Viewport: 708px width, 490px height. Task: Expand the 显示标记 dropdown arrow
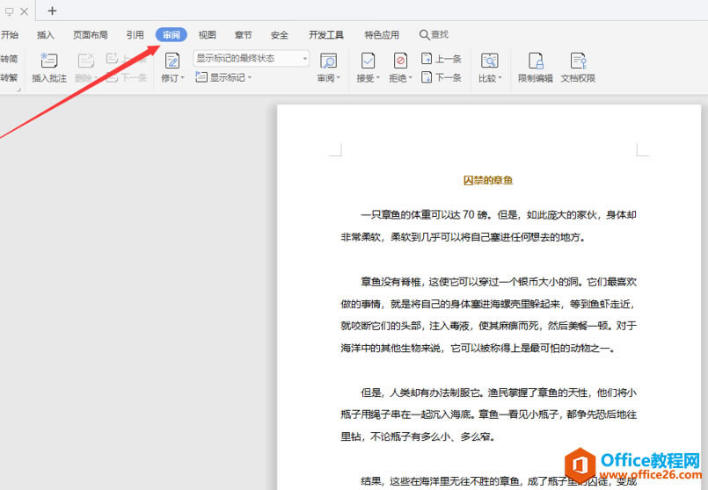click(x=249, y=77)
